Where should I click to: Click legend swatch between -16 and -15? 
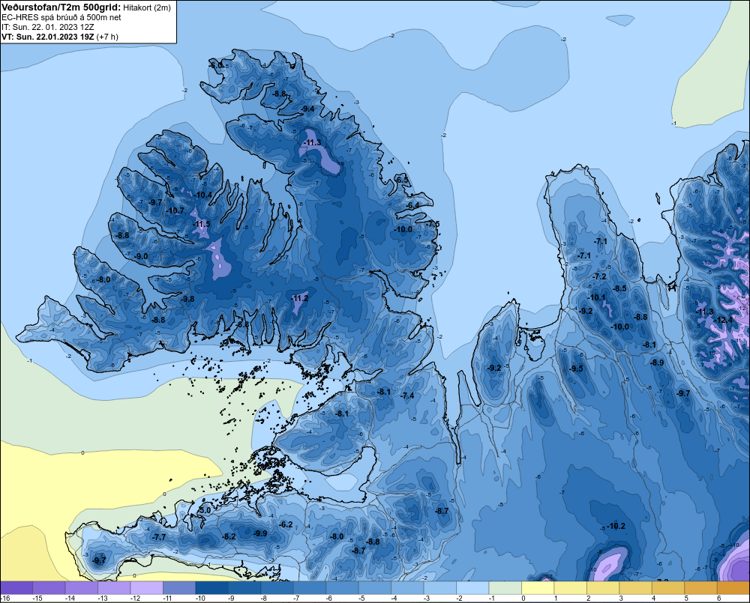(16, 588)
